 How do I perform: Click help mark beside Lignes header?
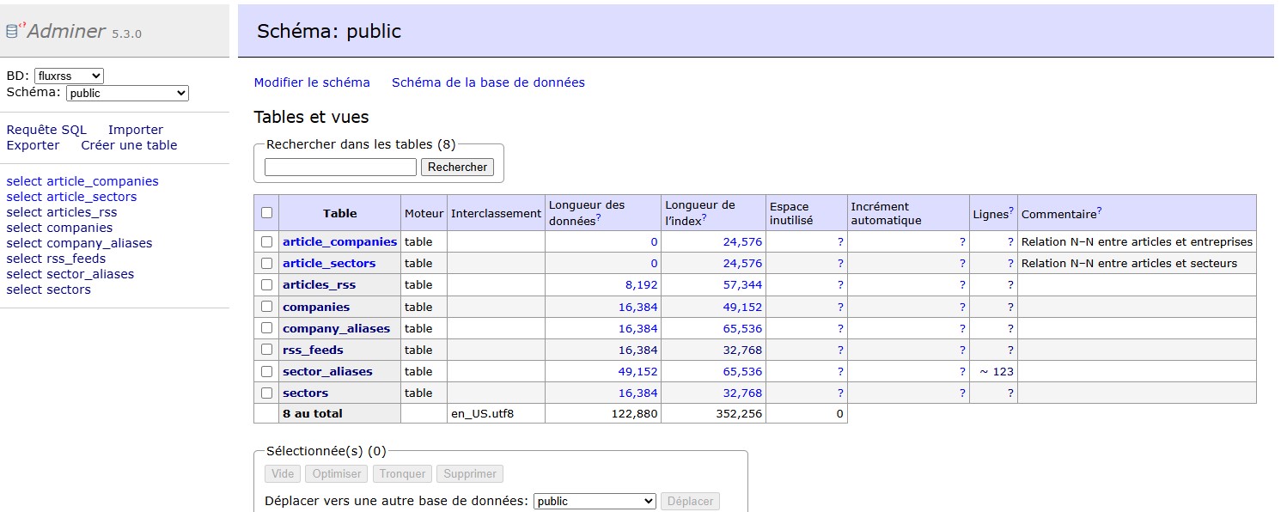point(1011,210)
